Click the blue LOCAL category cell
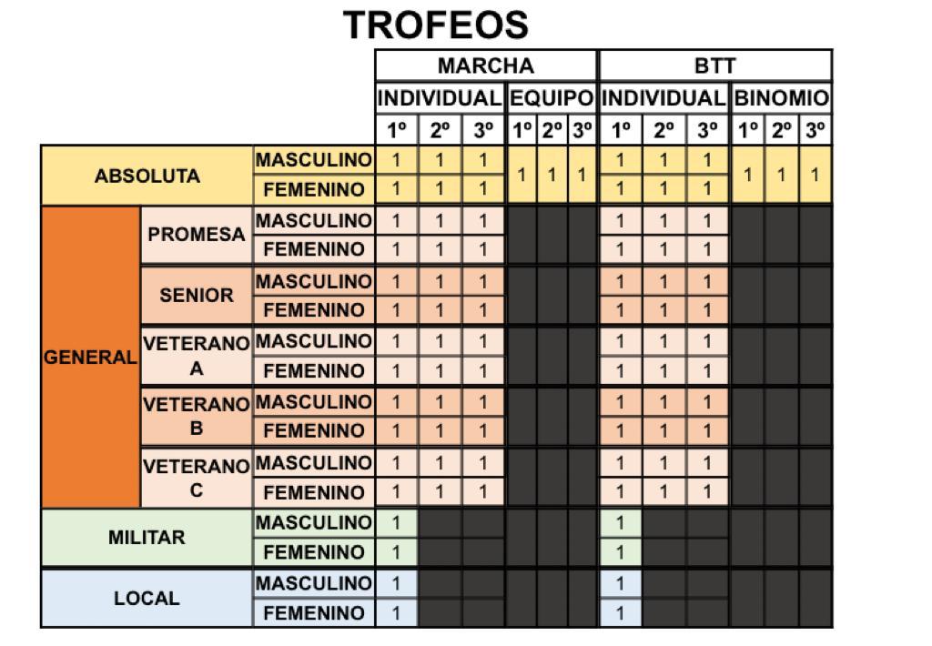This screenshot has width=932, height=646. pyautogui.click(x=147, y=598)
